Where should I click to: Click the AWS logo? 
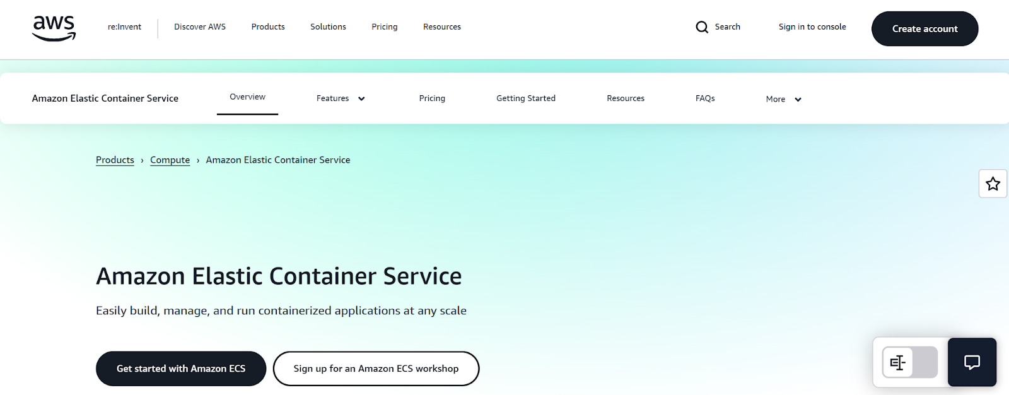point(54,28)
